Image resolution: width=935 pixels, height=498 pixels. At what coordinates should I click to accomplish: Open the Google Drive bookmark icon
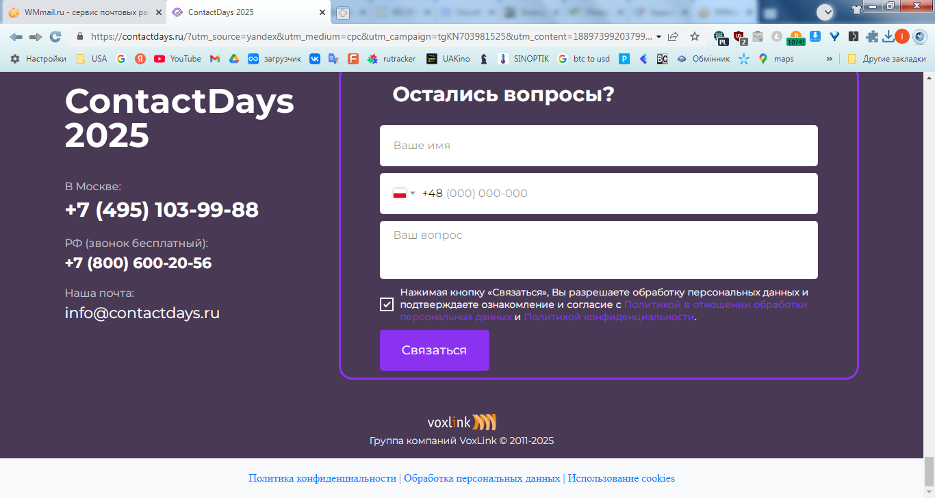(x=234, y=59)
